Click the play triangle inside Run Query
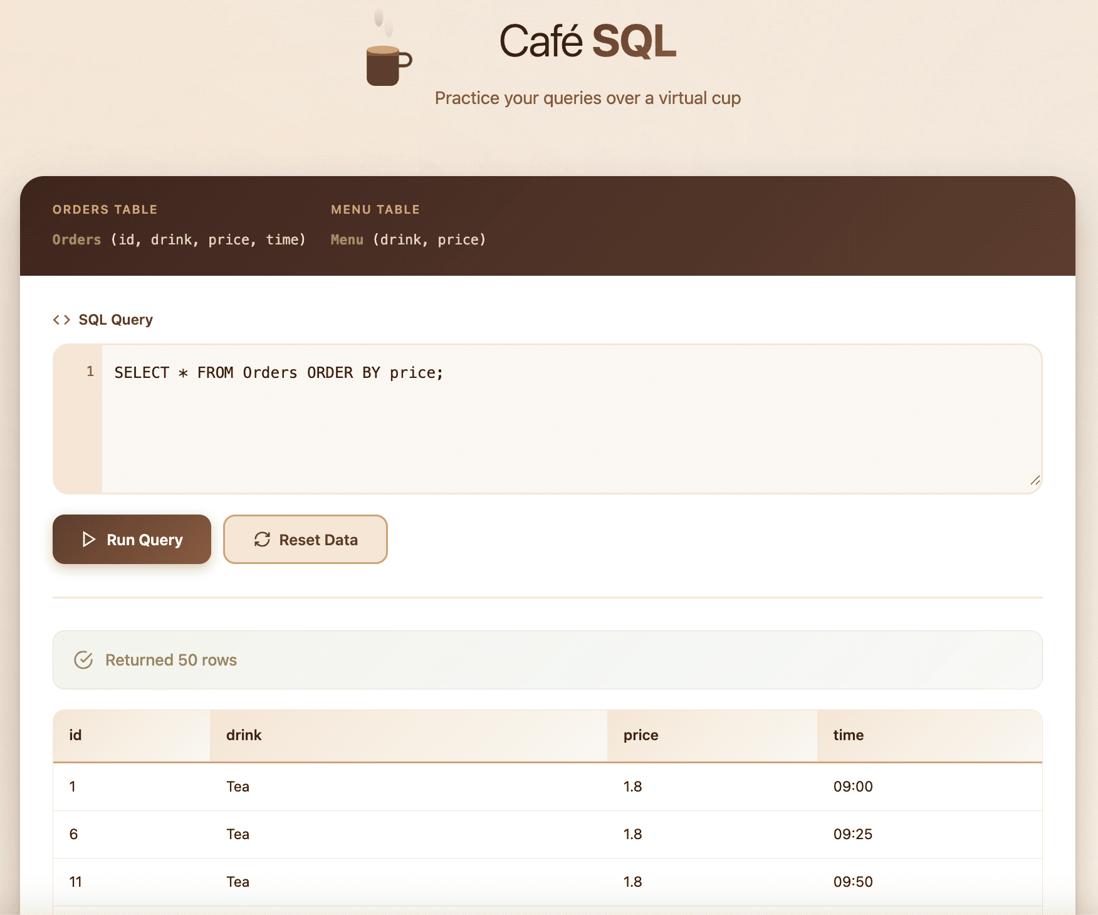Image resolution: width=1098 pixels, height=915 pixels. tap(88, 539)
